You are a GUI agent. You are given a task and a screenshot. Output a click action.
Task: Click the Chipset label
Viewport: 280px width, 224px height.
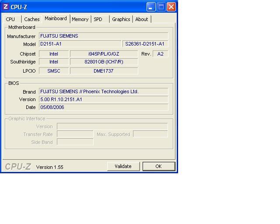28,54
